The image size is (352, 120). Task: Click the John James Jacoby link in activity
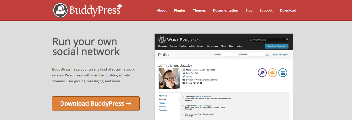192,114
